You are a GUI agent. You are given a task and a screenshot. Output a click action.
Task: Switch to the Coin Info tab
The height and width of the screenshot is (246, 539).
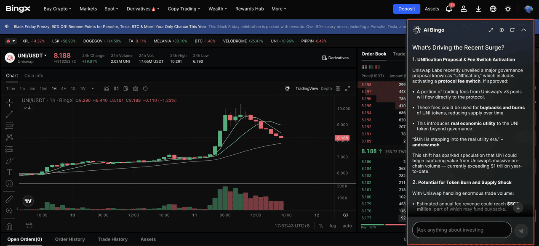click(34, 76)
